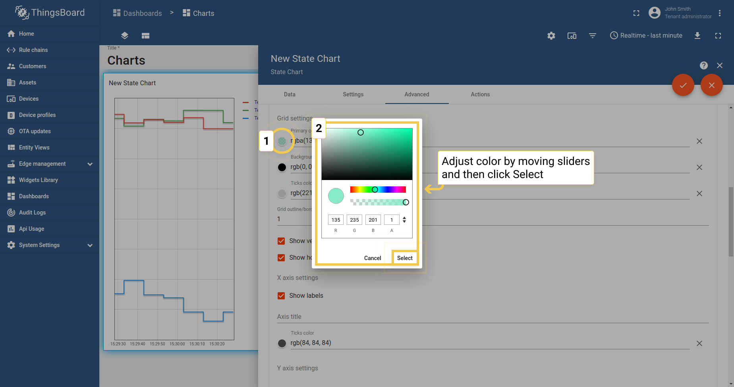Open entity aliases icon in toolbar
734x387 pixels.
click(572, 36)
